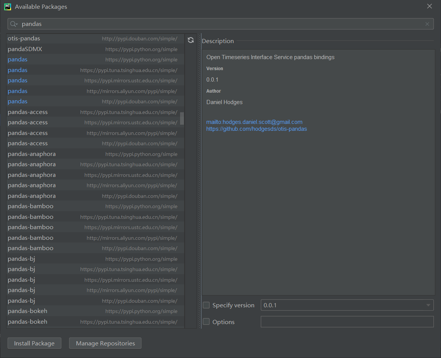Close the Available Packages dialog
Screen dimensions: 441x358
(430, 6)
